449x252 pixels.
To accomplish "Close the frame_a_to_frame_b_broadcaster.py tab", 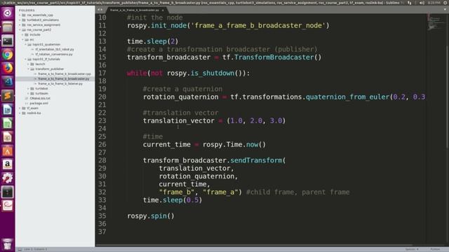I will coord(163,10).
